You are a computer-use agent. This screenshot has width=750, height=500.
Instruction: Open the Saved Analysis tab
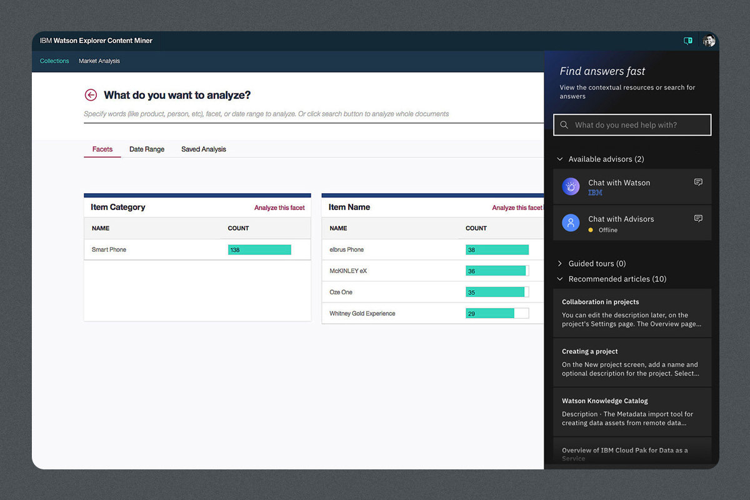204,149
